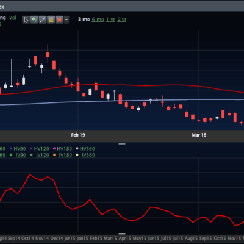The height and width of the screenshot is (244, 244).
Task: Toggle the IV180 volatility series
Action: pyautogui.click(x=65, y=155)
